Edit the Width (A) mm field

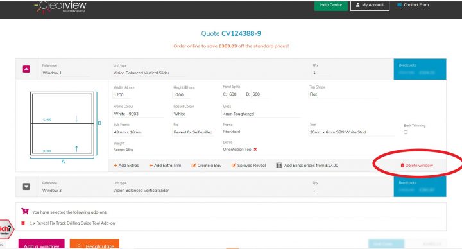click(123, 94)
